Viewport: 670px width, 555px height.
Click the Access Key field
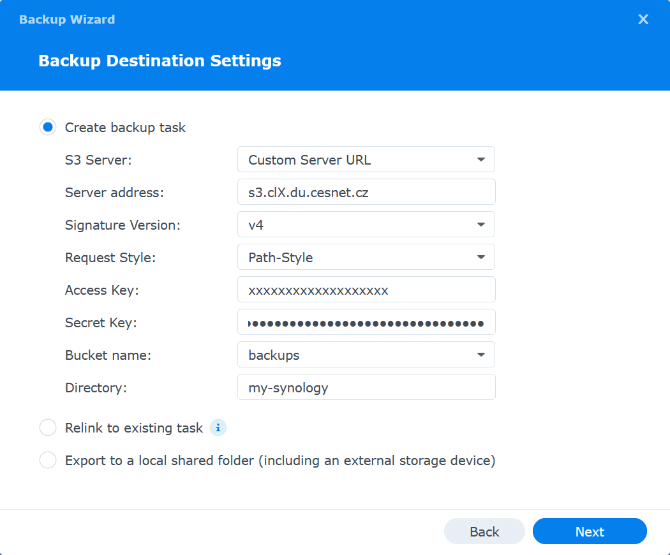click(366, 289)
